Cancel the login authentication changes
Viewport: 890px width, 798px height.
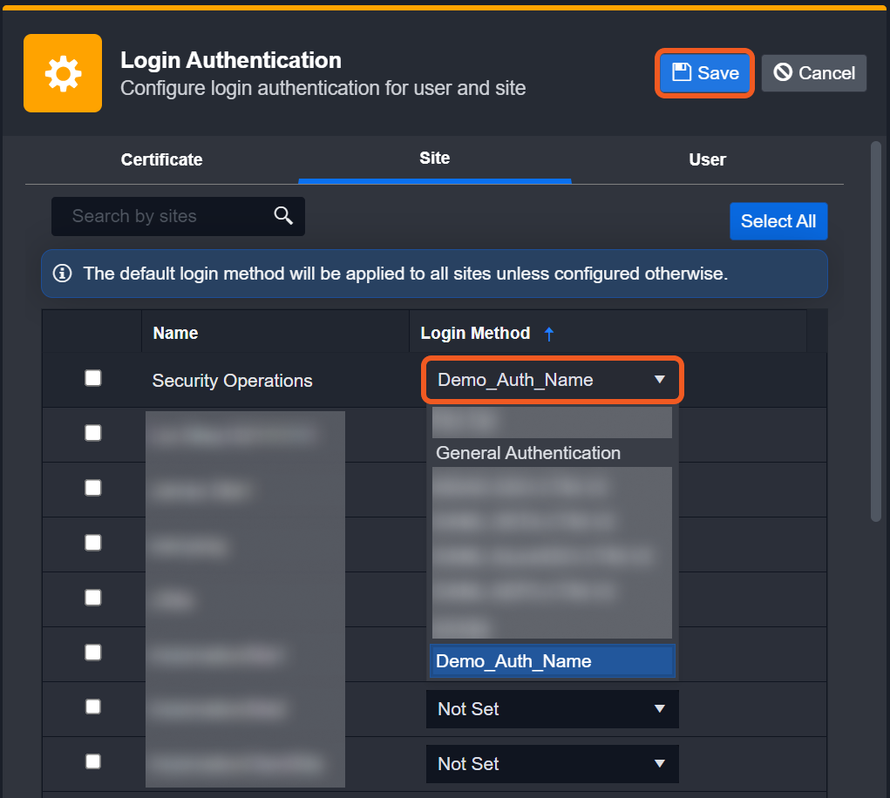(813, 73)
